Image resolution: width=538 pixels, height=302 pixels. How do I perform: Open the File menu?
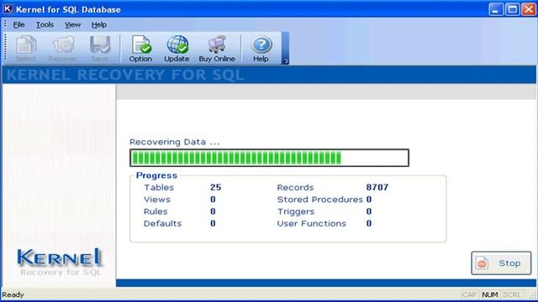coord(18,24)
